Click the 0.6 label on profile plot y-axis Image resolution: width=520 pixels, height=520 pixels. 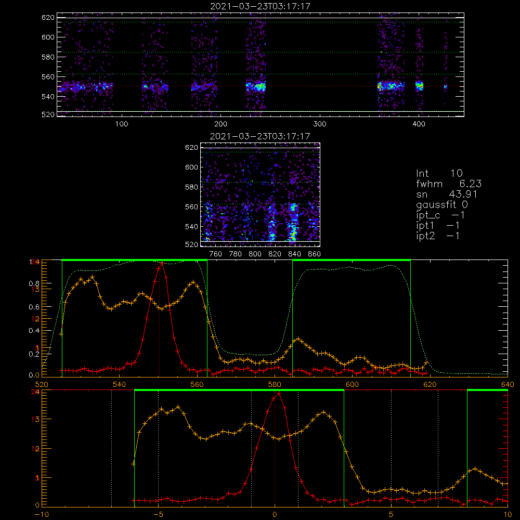point(34,307)
